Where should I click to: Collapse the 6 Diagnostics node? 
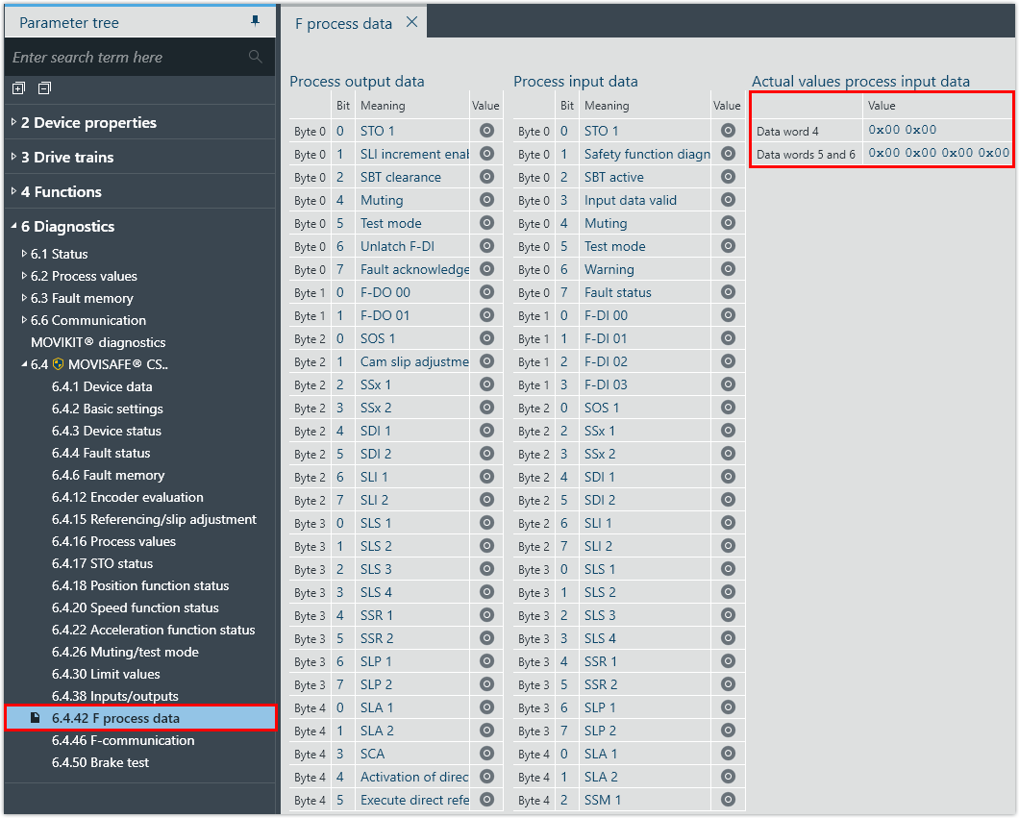tap(13, 227)
